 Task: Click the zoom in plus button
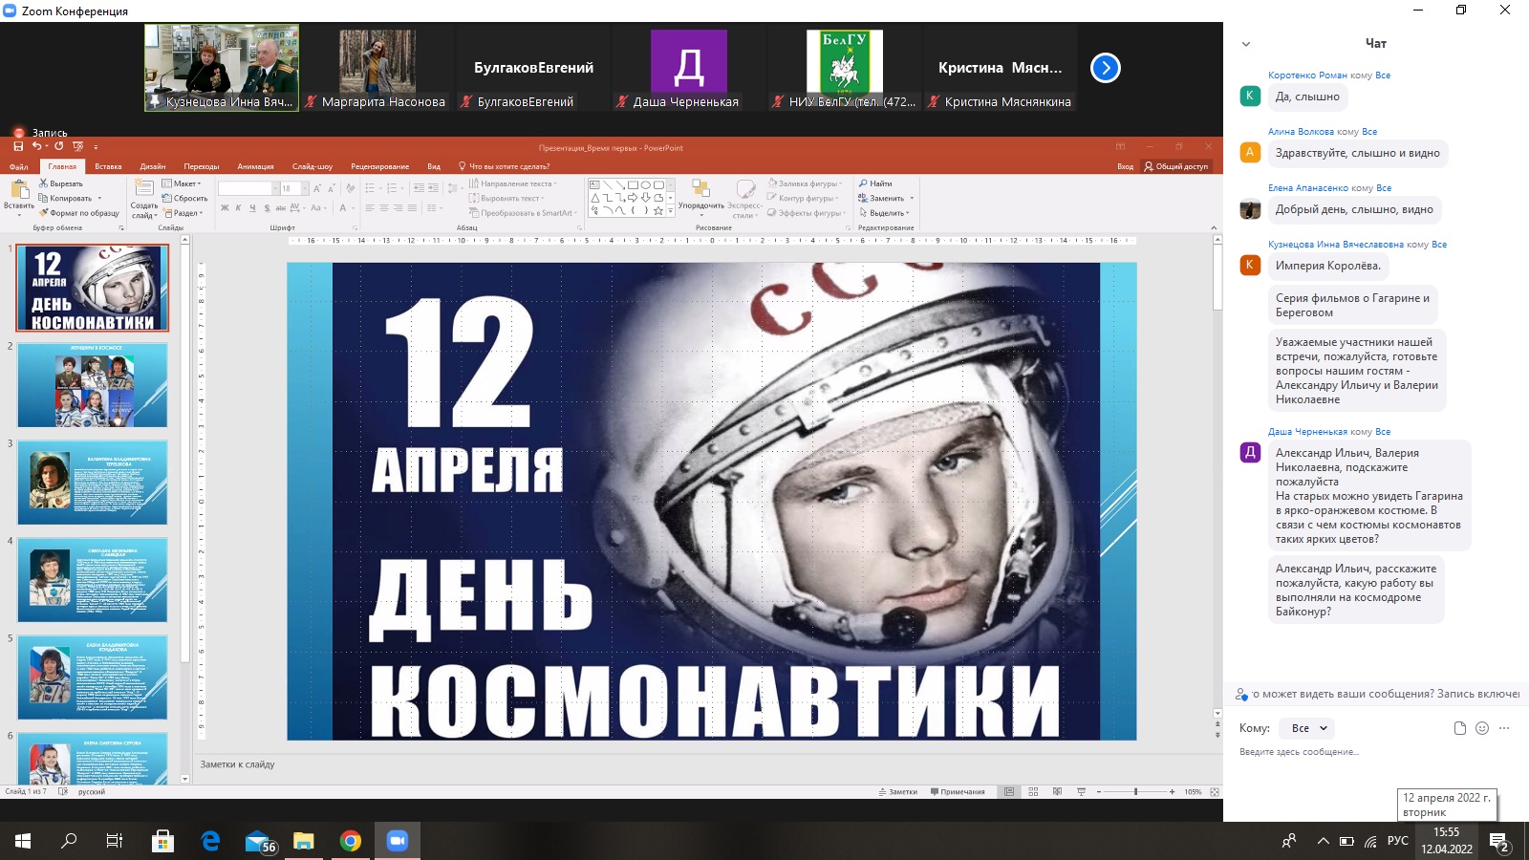click(1173, 791)
